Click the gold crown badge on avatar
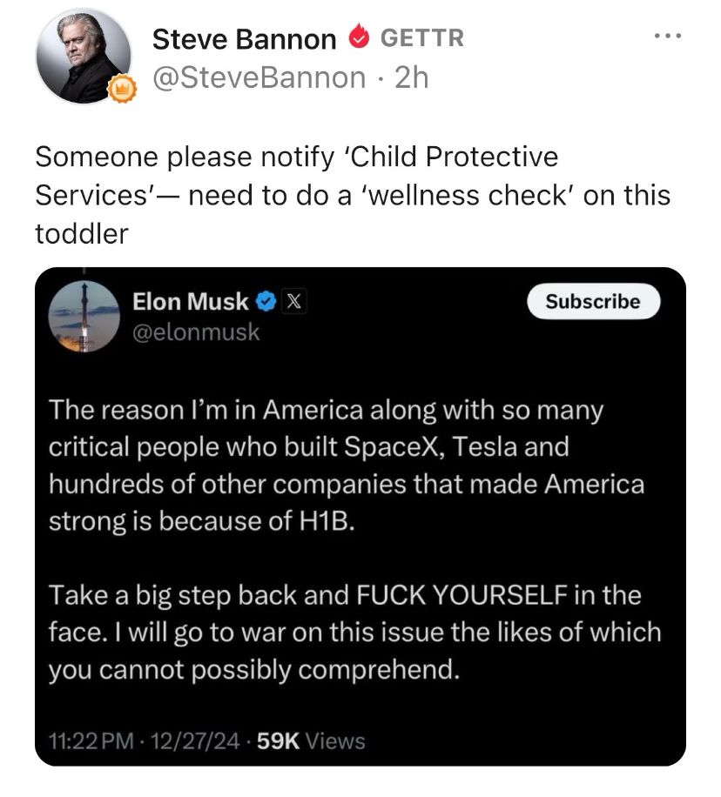 tap(122, 89)
